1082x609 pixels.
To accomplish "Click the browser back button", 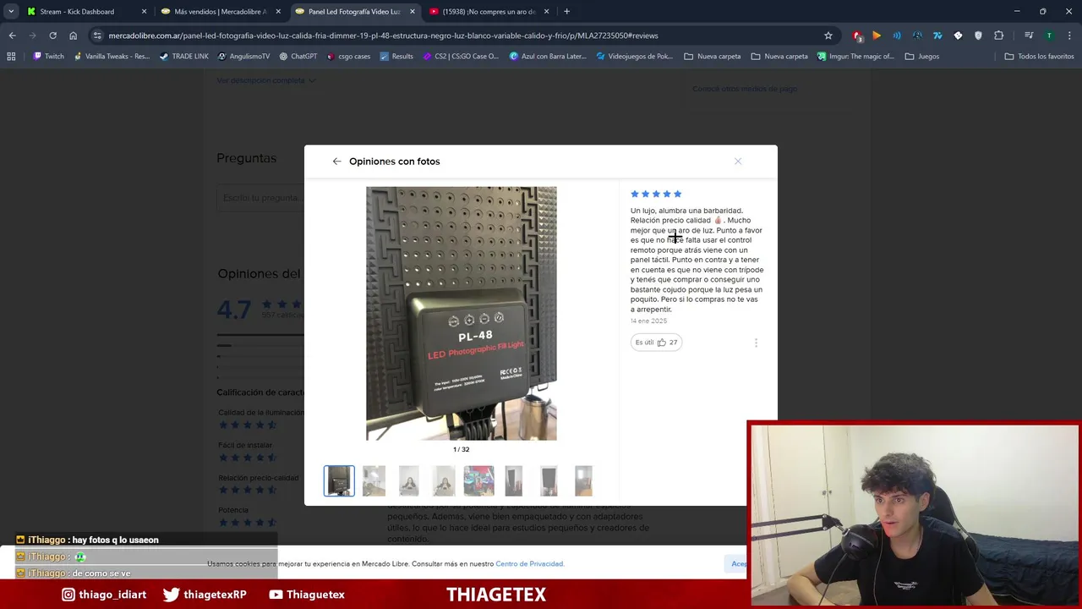I will tap(12, 36).
